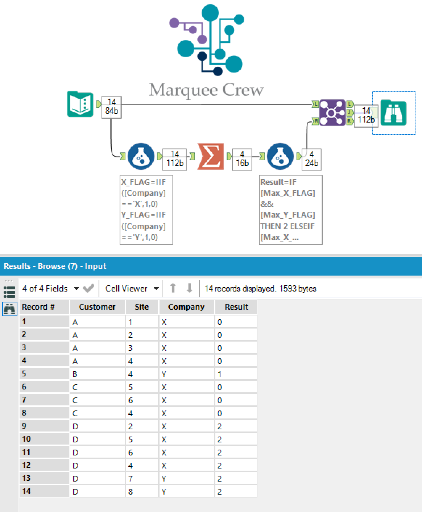Click Customer cell B in record 5
This screenshot has width=422, height=512.
pos(97,374)
